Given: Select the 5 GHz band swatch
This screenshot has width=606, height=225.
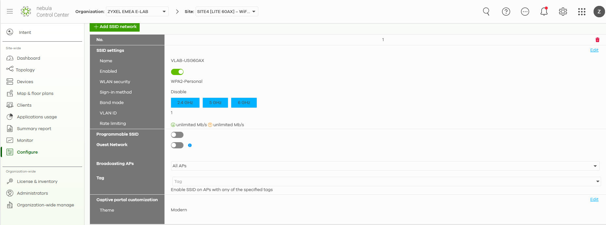Looking at the screenshot, I should tap(215, 103).
